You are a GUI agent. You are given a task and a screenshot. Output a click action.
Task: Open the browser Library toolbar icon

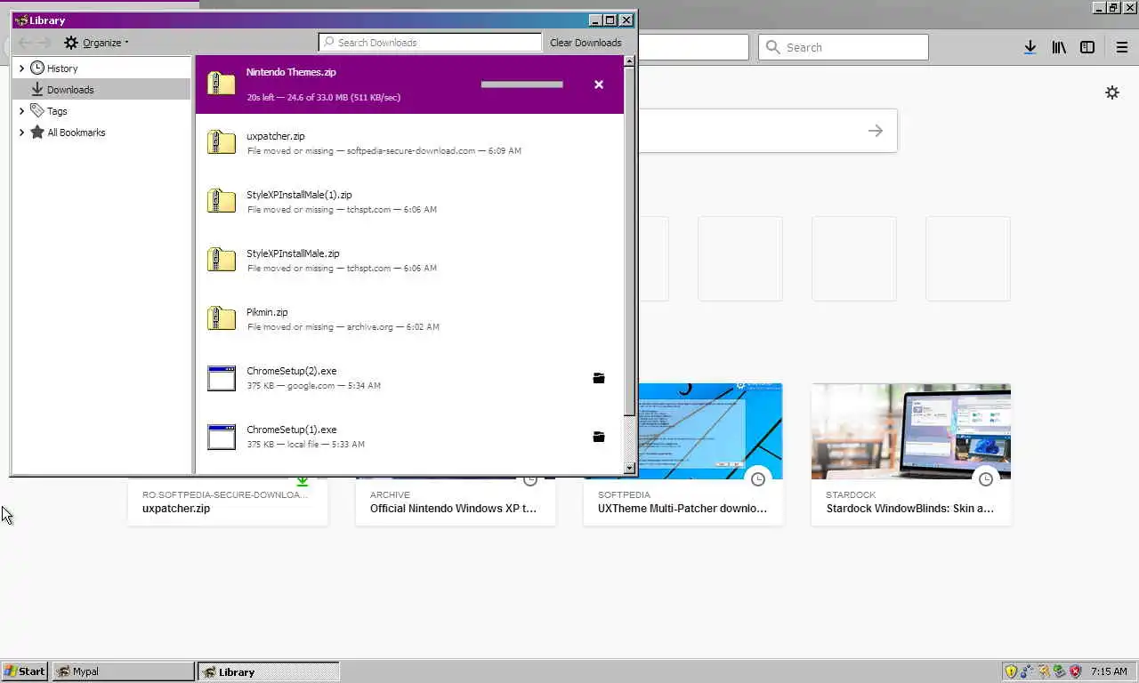pyautogui.click(x=1059, y=47)
